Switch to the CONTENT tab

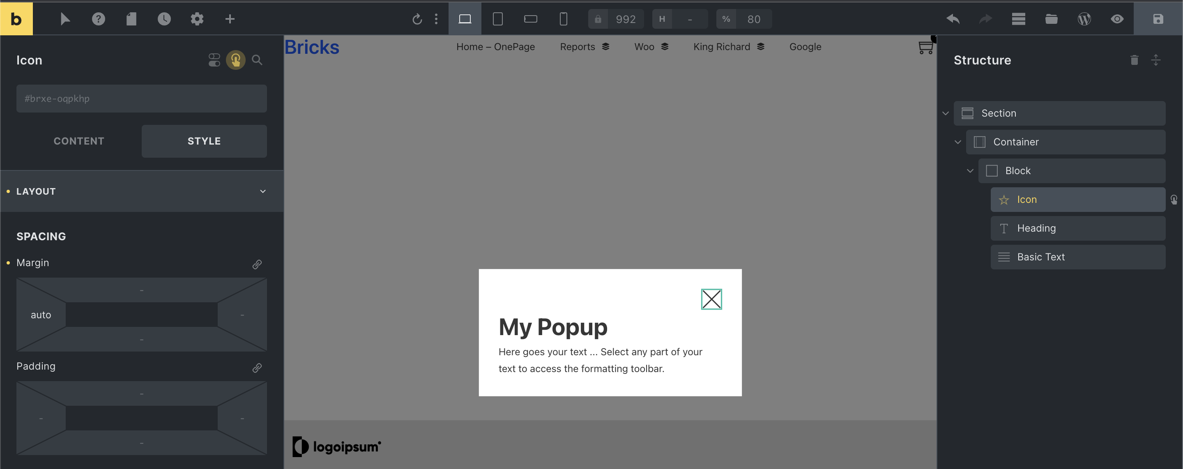79,141
